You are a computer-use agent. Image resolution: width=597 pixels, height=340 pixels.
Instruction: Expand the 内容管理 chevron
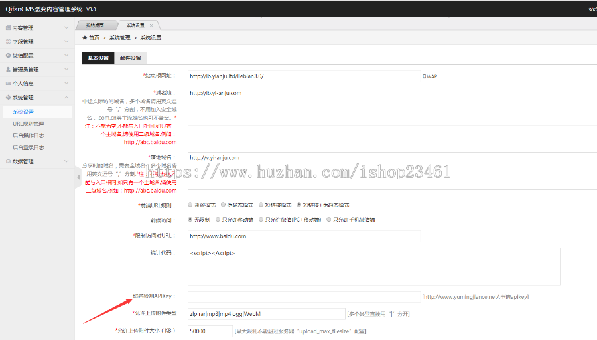click(x=66, y=28)
